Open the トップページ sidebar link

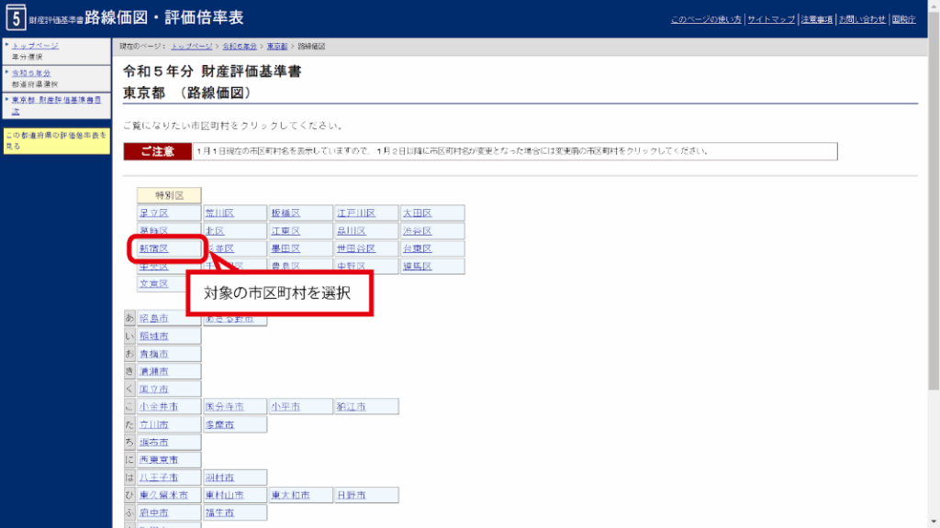pyautogui.click(x=36, y=45)
